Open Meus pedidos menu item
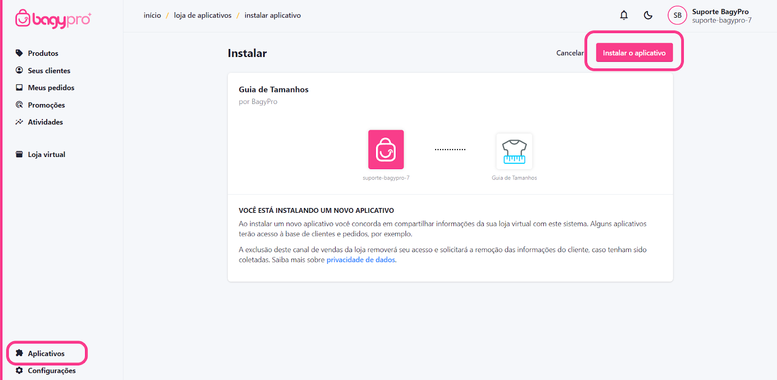This screenshot has height=380, width=777. (x=51, y=87)
